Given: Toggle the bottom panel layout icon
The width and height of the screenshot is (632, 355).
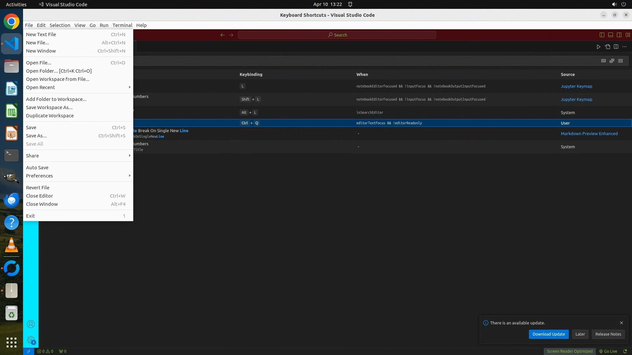Looking at the screenshot, I should coord(611,35).
